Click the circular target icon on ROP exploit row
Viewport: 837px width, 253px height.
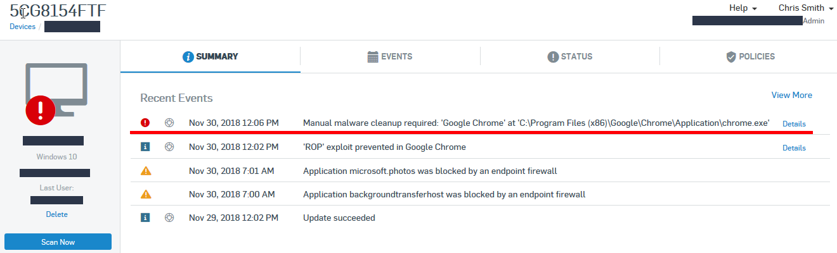pyautogui.click(x=169, y=147)
